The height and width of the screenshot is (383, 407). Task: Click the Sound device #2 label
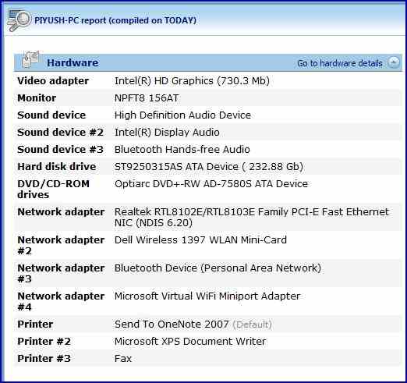(x=60, y=133)
